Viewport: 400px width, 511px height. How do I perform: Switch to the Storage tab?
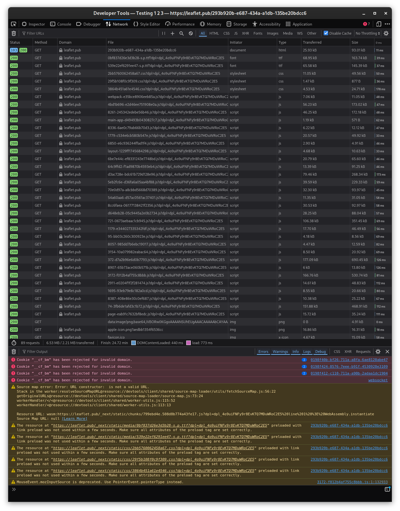coord(237,24)
